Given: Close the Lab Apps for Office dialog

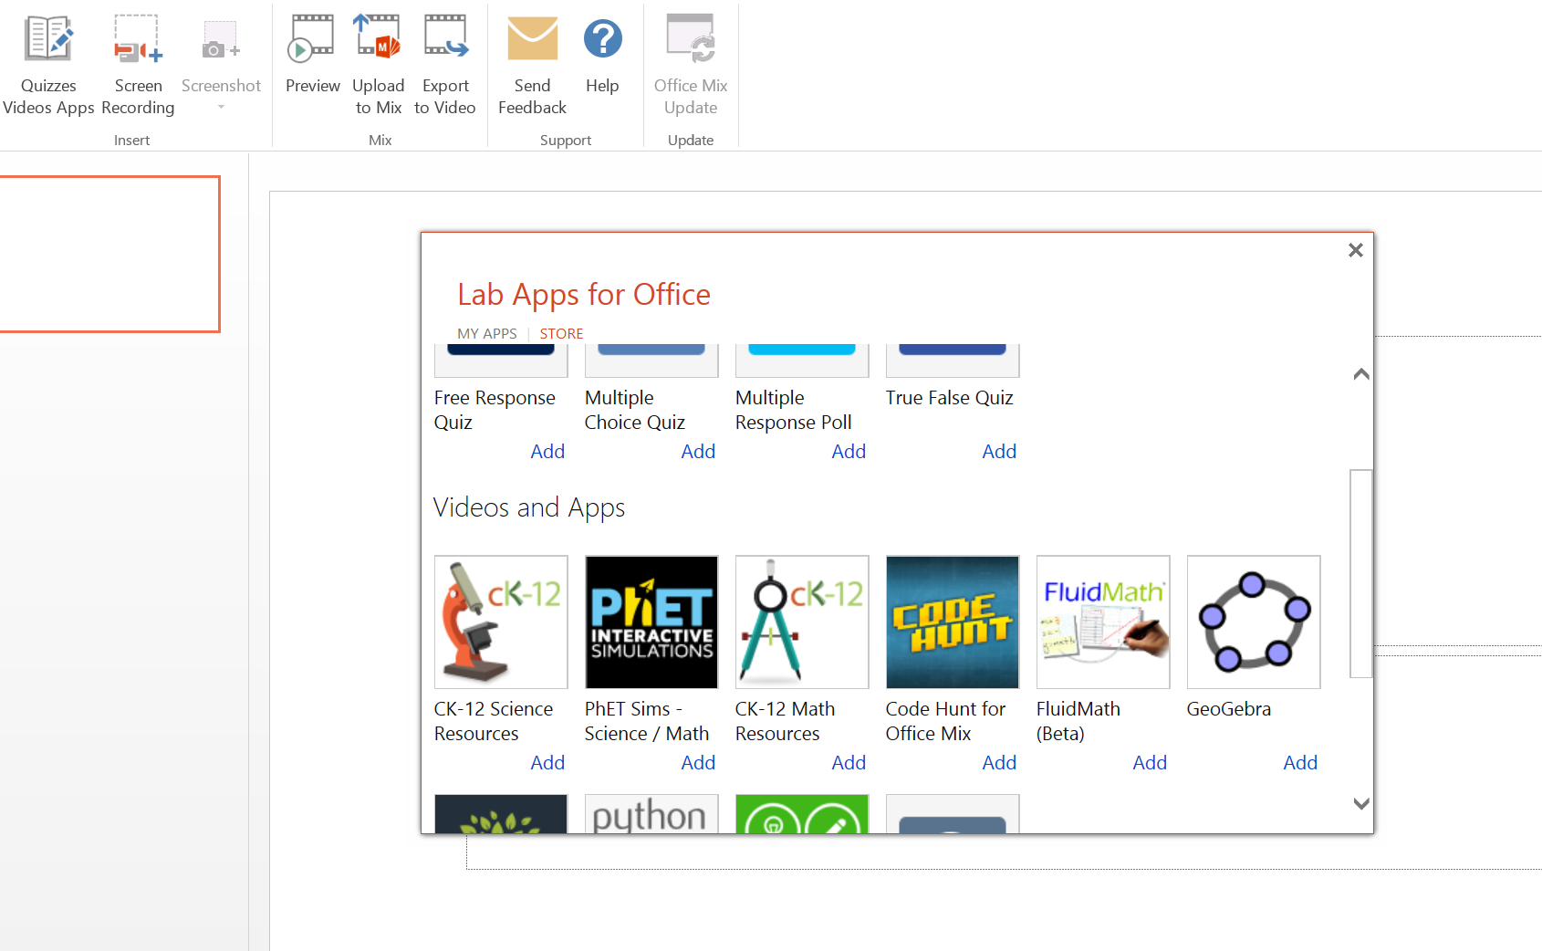Looking at the screenshot, I should click(x=1355, y=250).
